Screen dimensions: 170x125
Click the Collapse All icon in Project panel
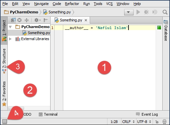(x=26, y=20)
